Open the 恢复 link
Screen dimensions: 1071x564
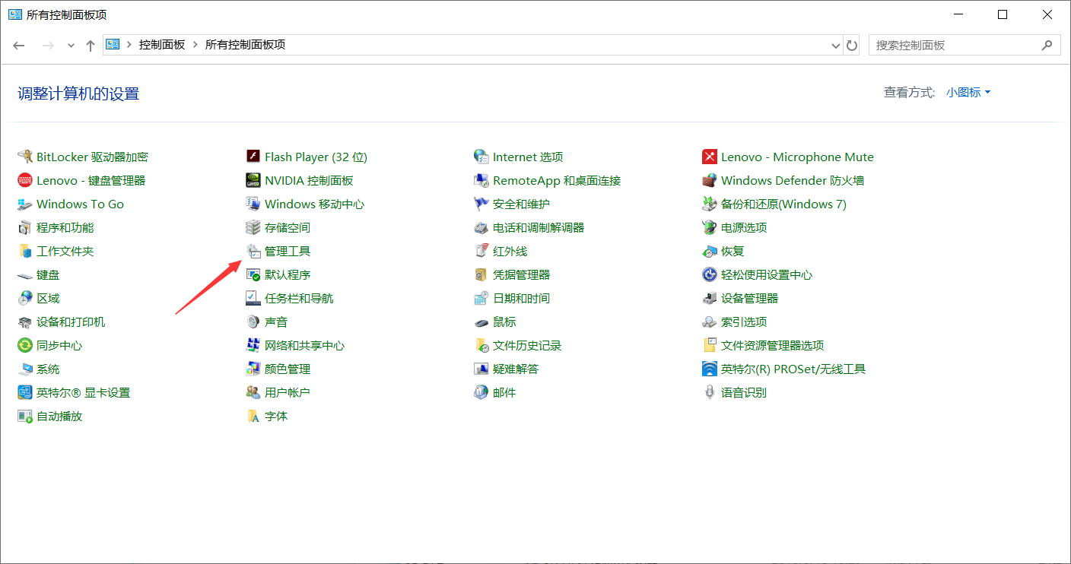[733, 251]
